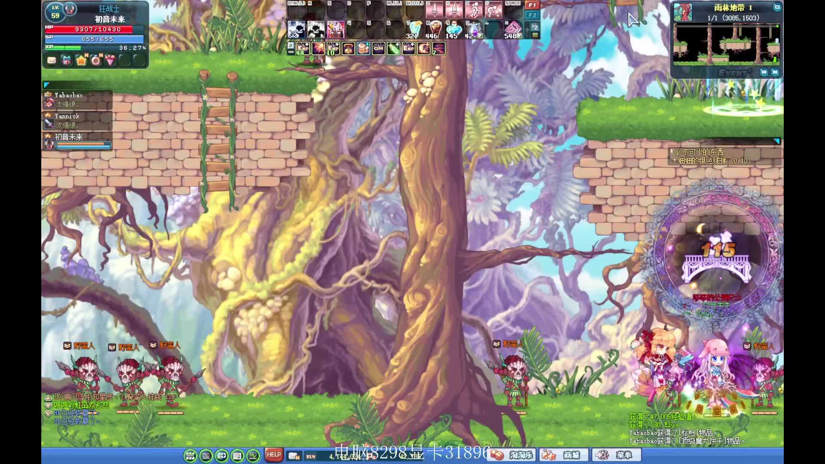Image resolution: width=825 pixels, height=464 pixels.
Task: Open the 商城 shop button
Action: click(565, 455)
